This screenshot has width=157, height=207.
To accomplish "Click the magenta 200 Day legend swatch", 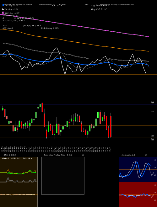I will [3, 13].
